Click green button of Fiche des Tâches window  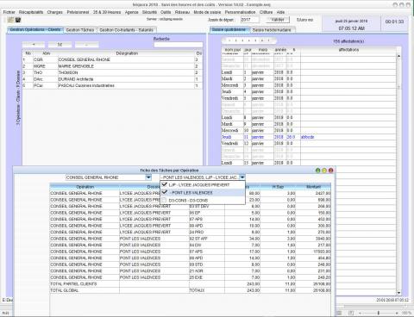[317, 171]
